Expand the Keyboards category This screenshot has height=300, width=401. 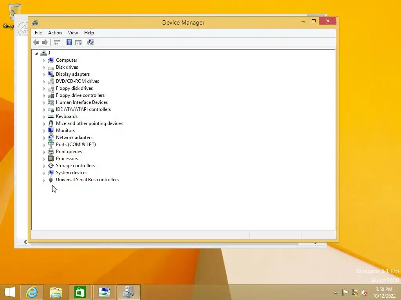[x=44, y=116]
